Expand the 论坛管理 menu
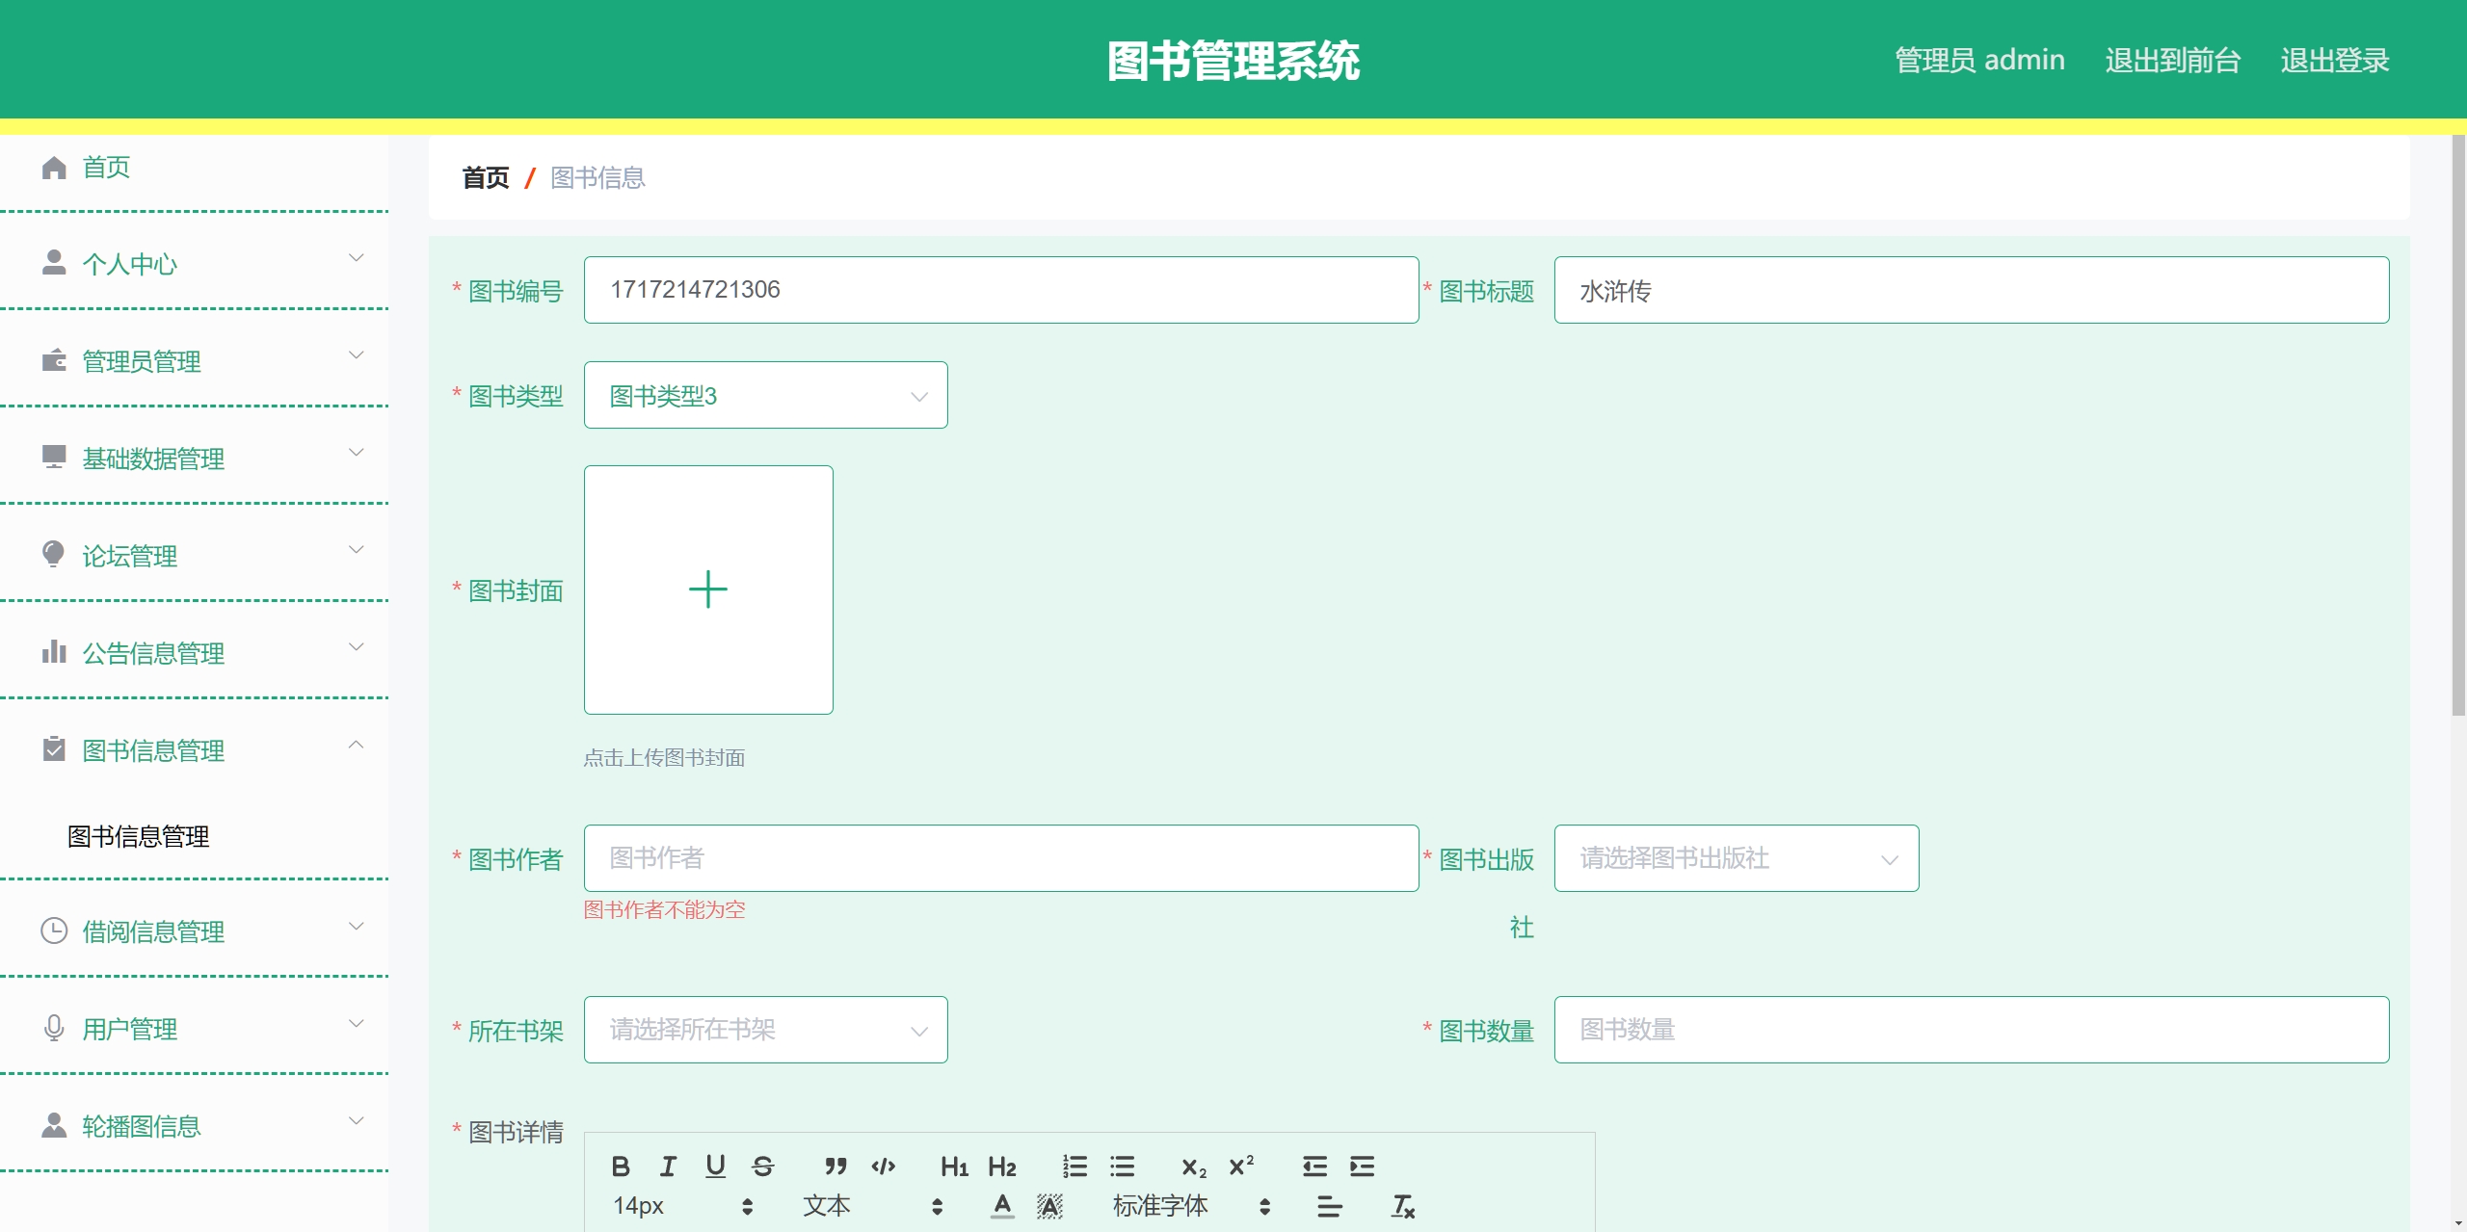2467x1232 pixels. click(x=356, y=549)
